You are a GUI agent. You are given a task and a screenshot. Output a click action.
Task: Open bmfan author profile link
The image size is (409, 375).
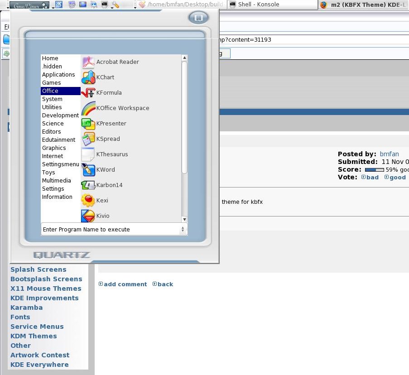click(389, 154)
